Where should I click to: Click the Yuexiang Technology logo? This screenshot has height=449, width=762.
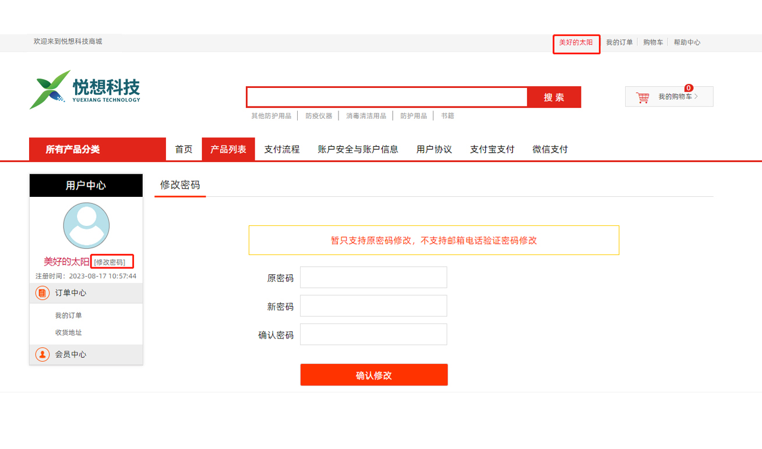(x=85, y=90)
